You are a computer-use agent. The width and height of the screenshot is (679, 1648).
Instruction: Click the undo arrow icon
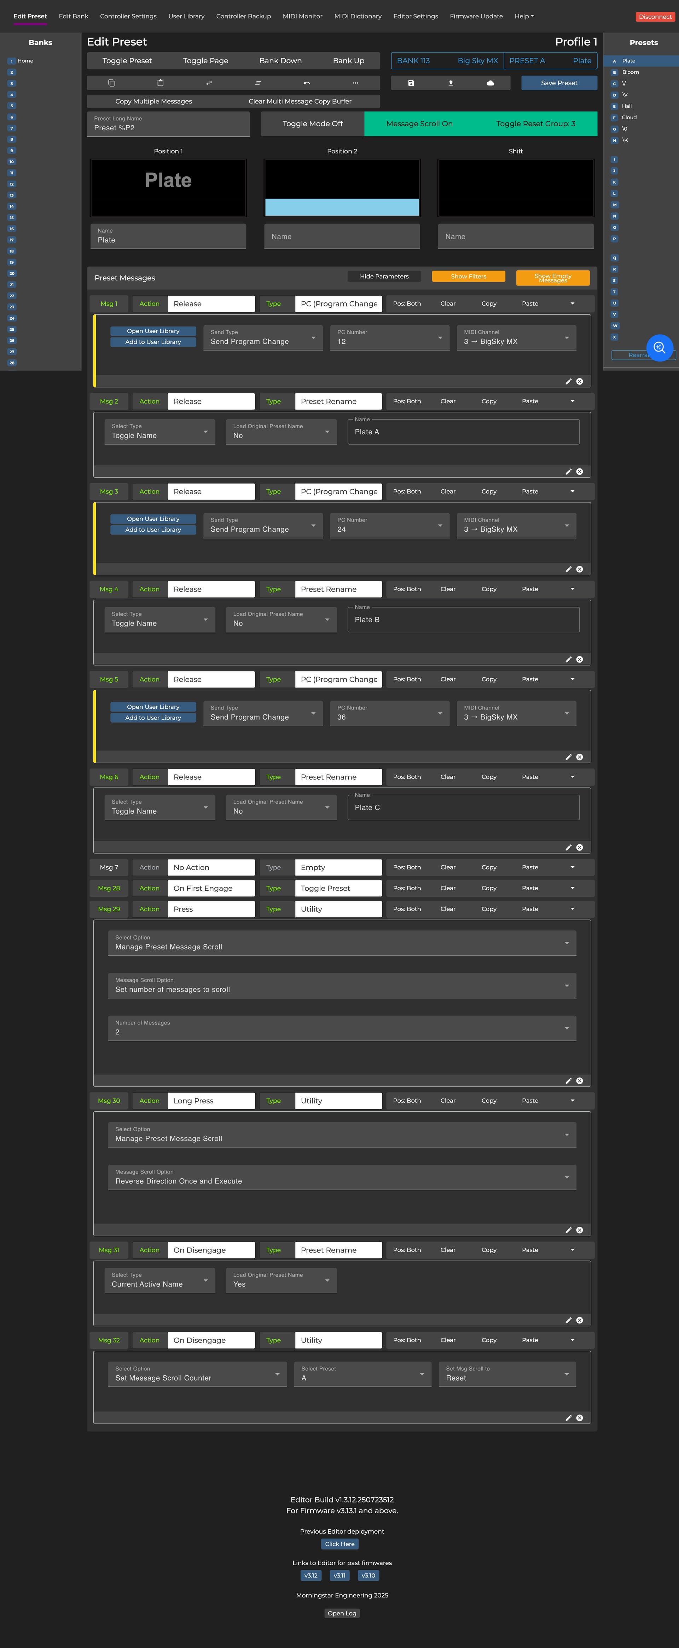tap(307, 83)
